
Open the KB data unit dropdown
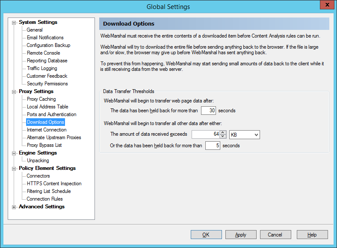245,135
